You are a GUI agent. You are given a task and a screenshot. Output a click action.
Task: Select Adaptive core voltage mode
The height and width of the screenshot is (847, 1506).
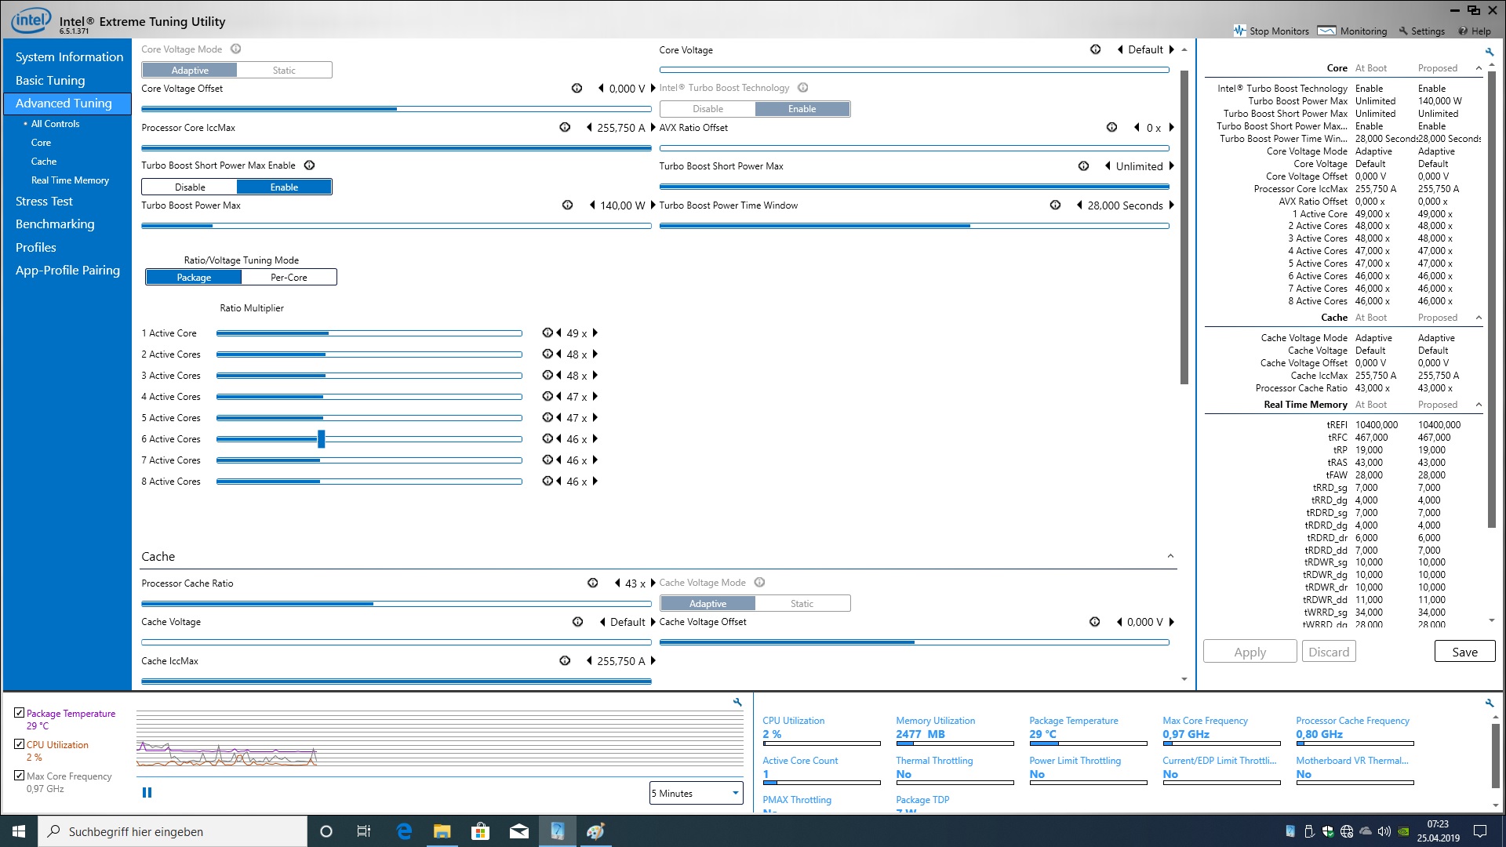coord(190,70)
